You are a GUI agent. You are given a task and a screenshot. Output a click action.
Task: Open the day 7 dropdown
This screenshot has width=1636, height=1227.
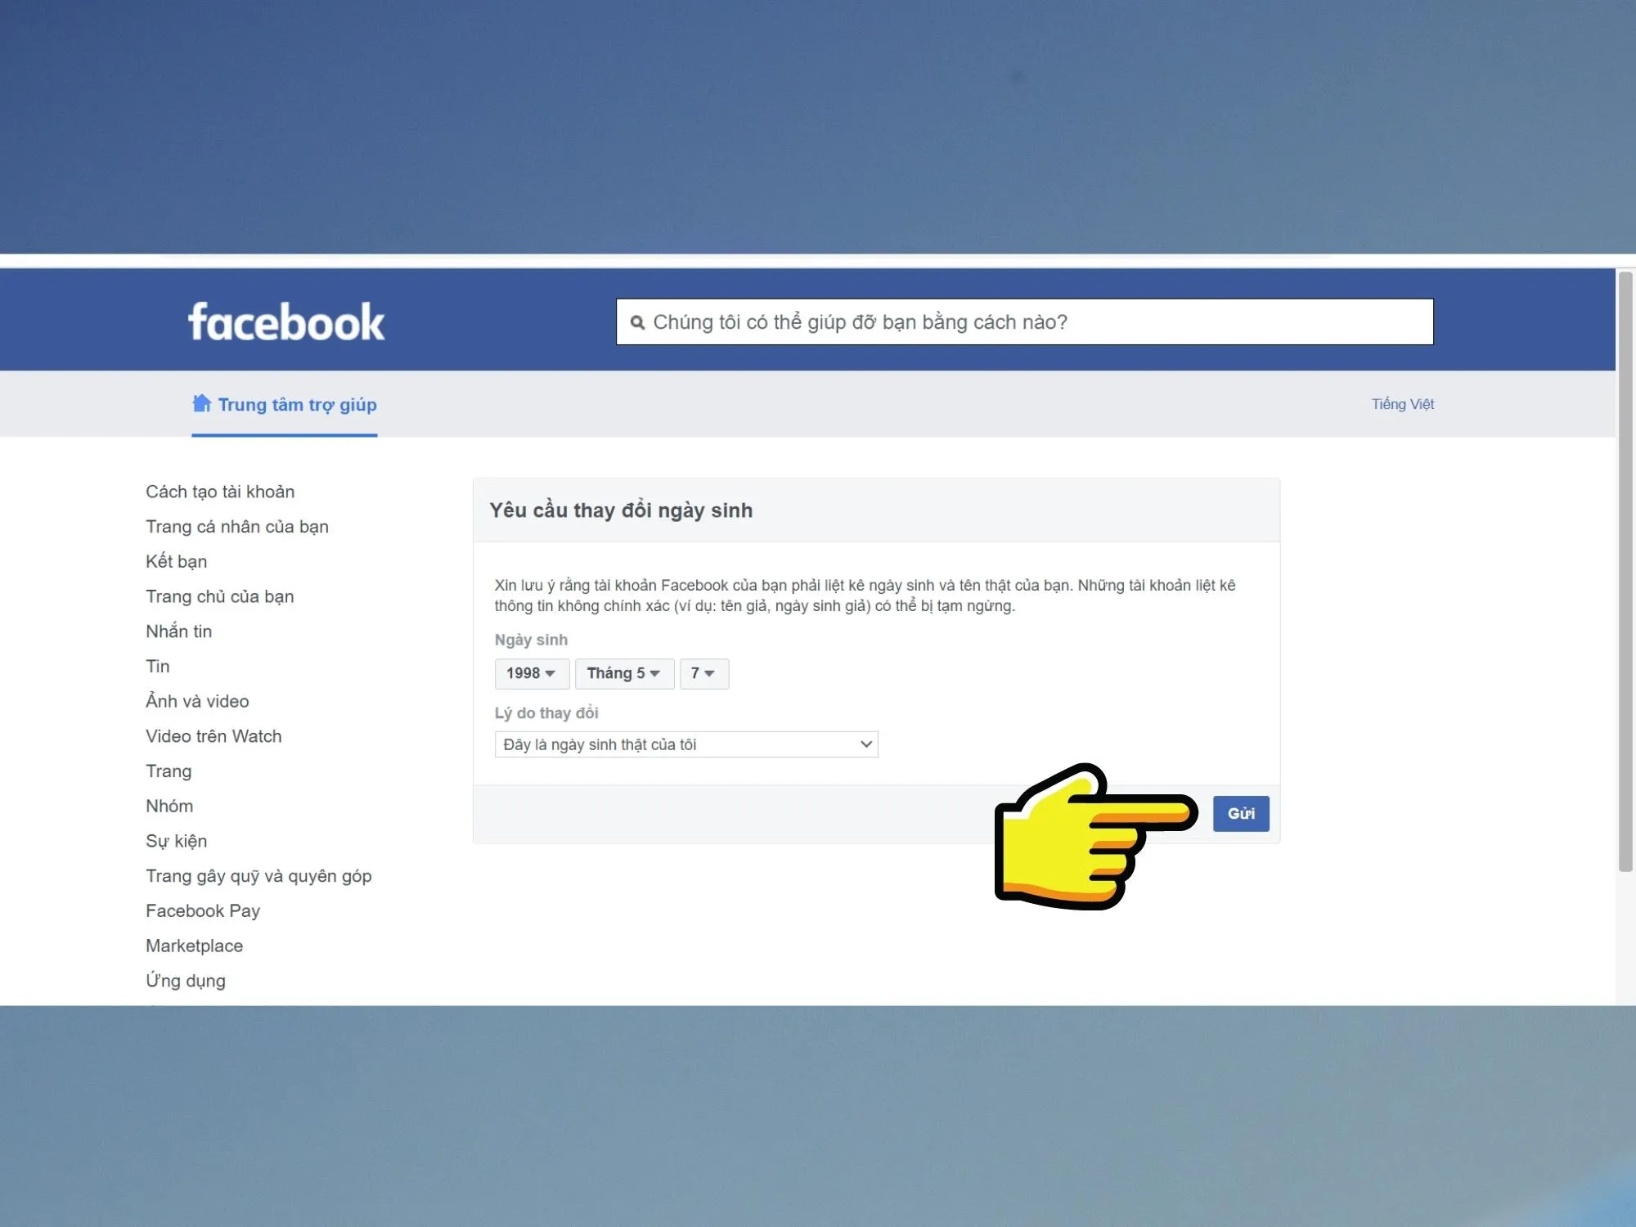coord(703,673)
